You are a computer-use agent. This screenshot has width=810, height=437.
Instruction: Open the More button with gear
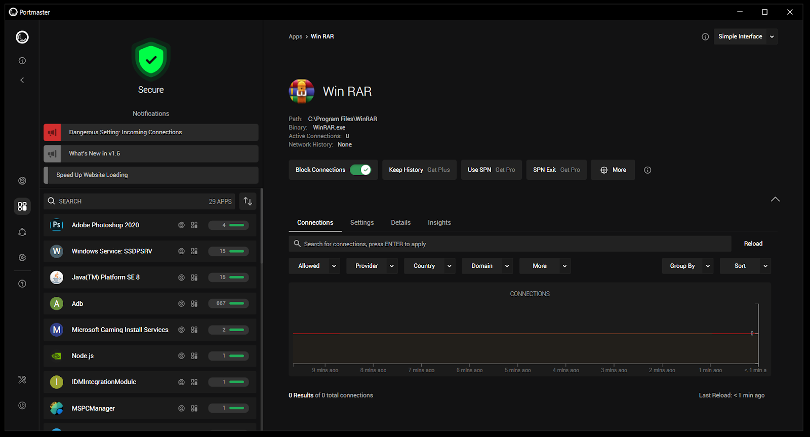pyautogui.click(x=613, y=170)
